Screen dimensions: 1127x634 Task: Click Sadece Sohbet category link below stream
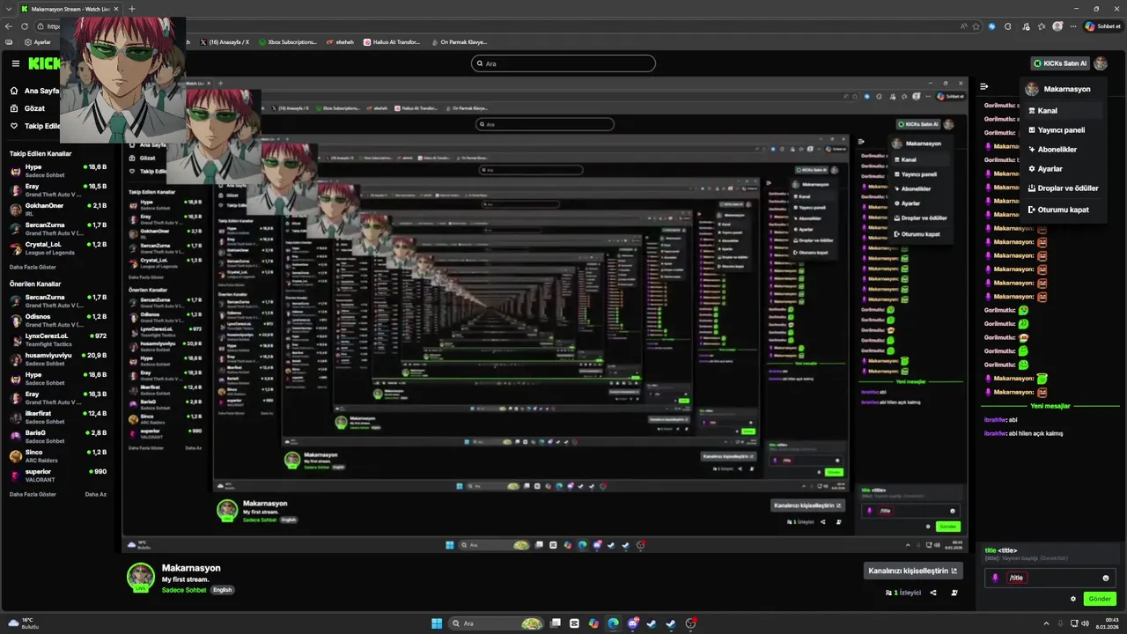[x=184, y=590]
